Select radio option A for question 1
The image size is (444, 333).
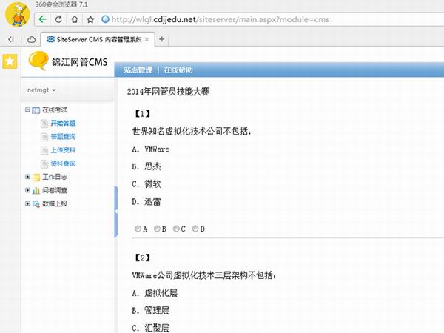tap(138, 229)
